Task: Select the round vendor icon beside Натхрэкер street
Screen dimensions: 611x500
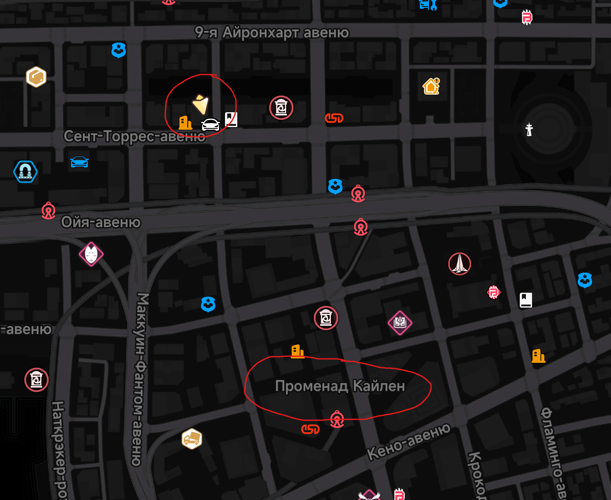Action: 36,380
